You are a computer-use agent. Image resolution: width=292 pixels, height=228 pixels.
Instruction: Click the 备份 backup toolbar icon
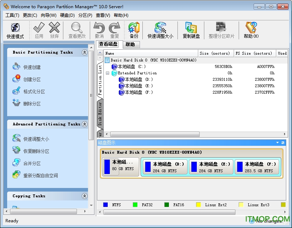click(x=134, y=30)
